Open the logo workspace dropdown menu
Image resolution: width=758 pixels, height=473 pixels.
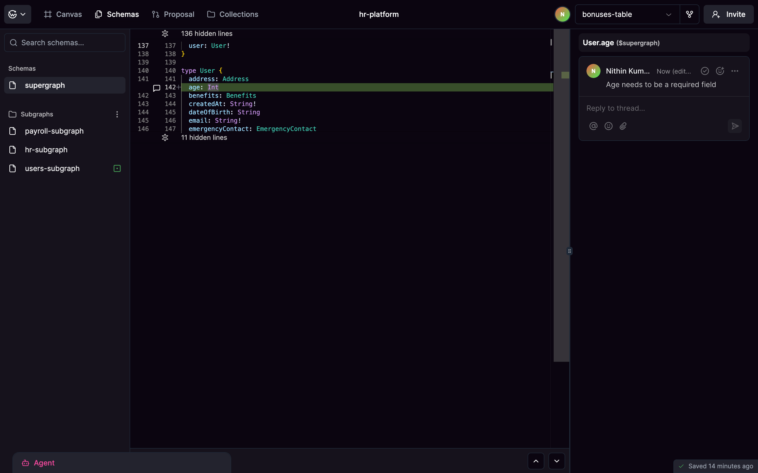click(17, 14)
